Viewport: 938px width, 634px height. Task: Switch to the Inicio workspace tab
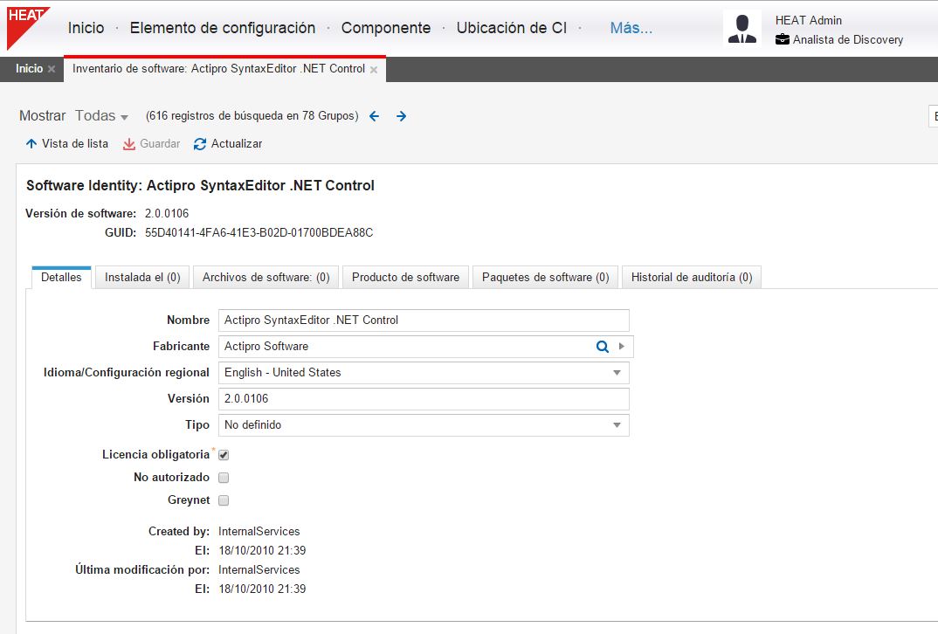click(x=30, y=69)
